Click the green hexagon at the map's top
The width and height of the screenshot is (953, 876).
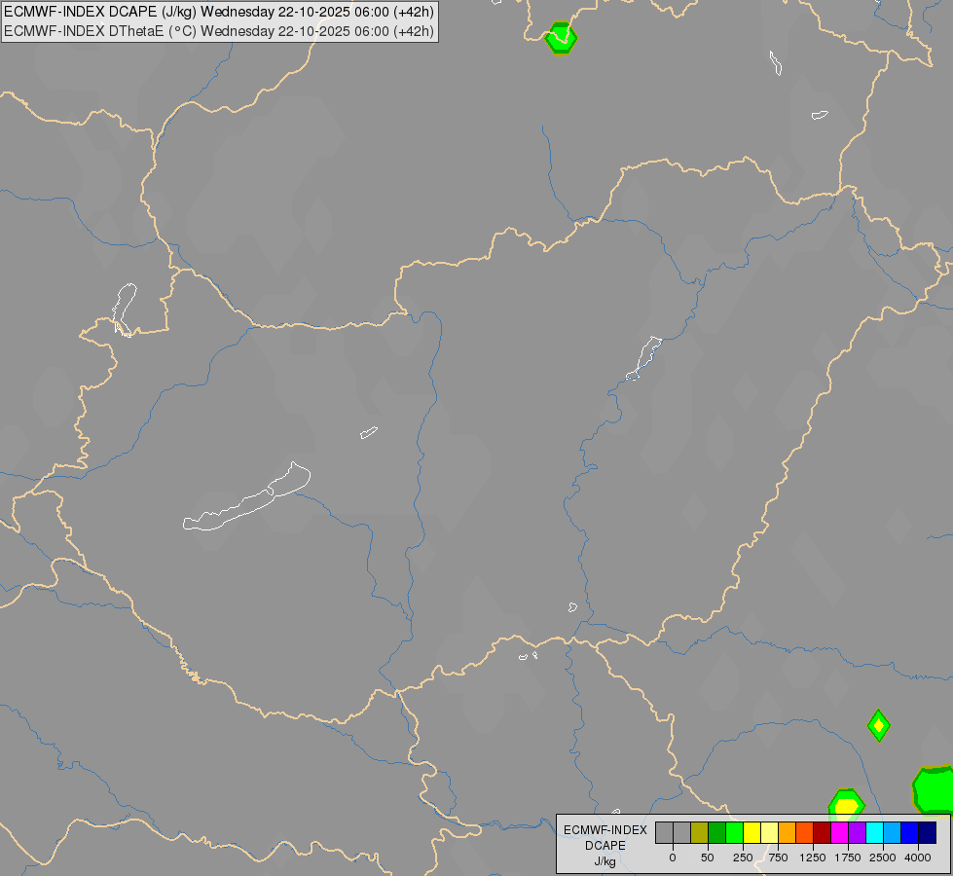tap(561, 38)
